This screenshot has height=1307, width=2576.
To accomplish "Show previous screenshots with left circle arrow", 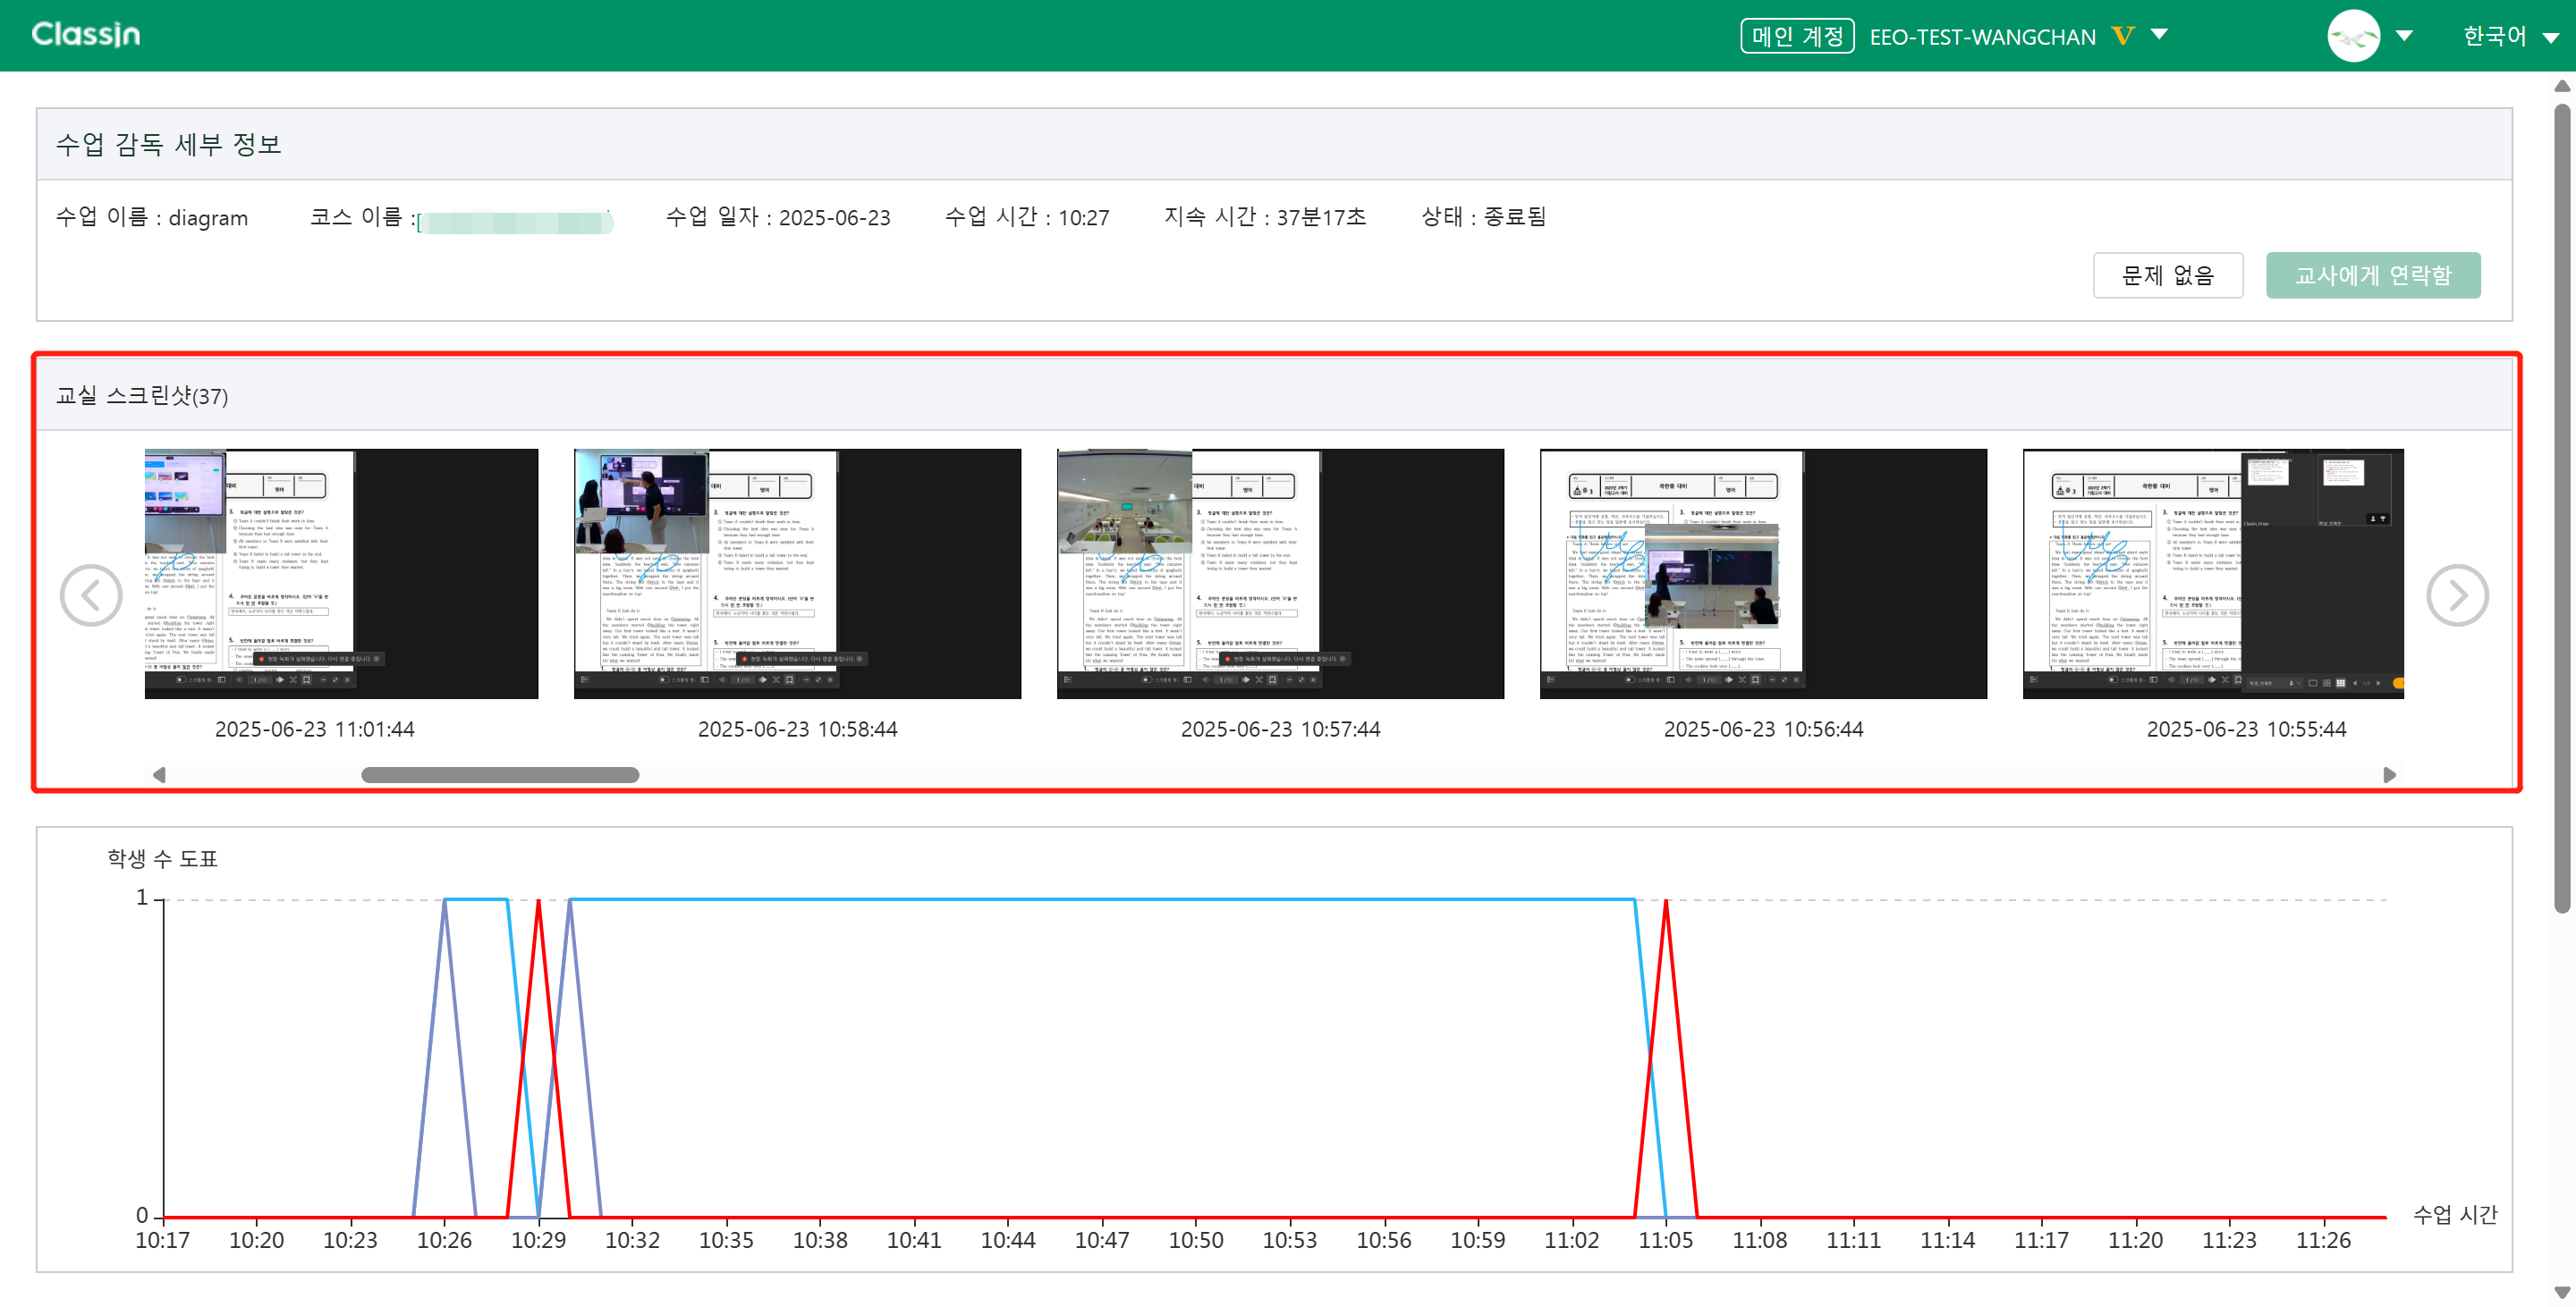I will pyautogui.click(x=91, y=594).
